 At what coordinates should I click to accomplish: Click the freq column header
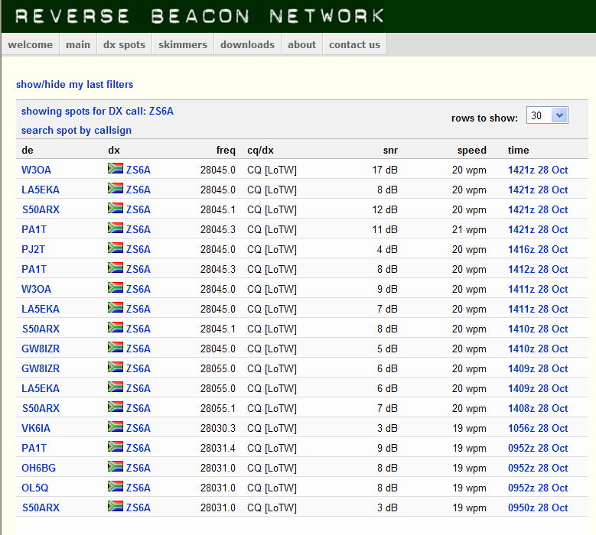226,151
